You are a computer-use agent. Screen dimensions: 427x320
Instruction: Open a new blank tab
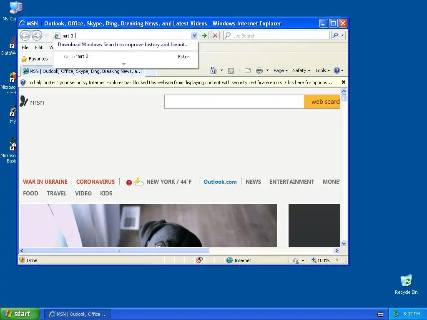click(151, 72)
